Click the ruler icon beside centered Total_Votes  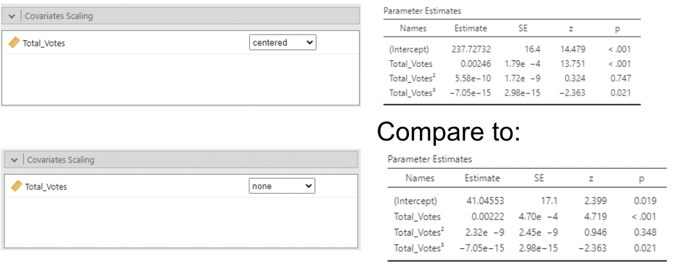14,43
